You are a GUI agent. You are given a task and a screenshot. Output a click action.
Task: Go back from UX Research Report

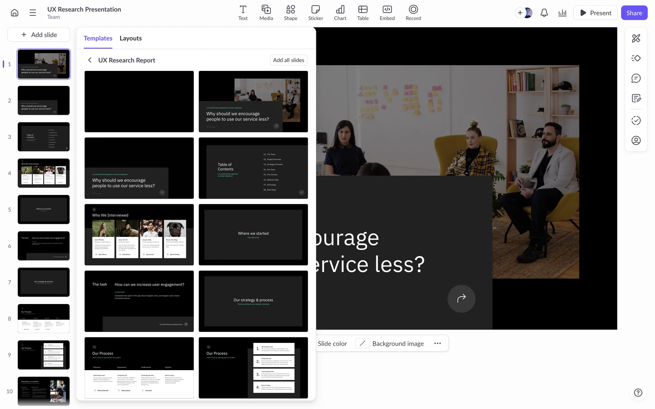pyautogui.click(x=90, y=60)
